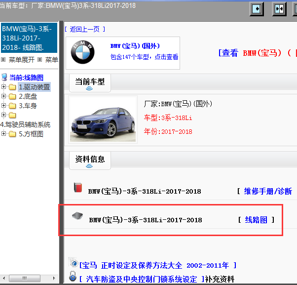The image size is (297, 285).
Task: Click 包含147个车型,点击查看 link
Action: 144,57
